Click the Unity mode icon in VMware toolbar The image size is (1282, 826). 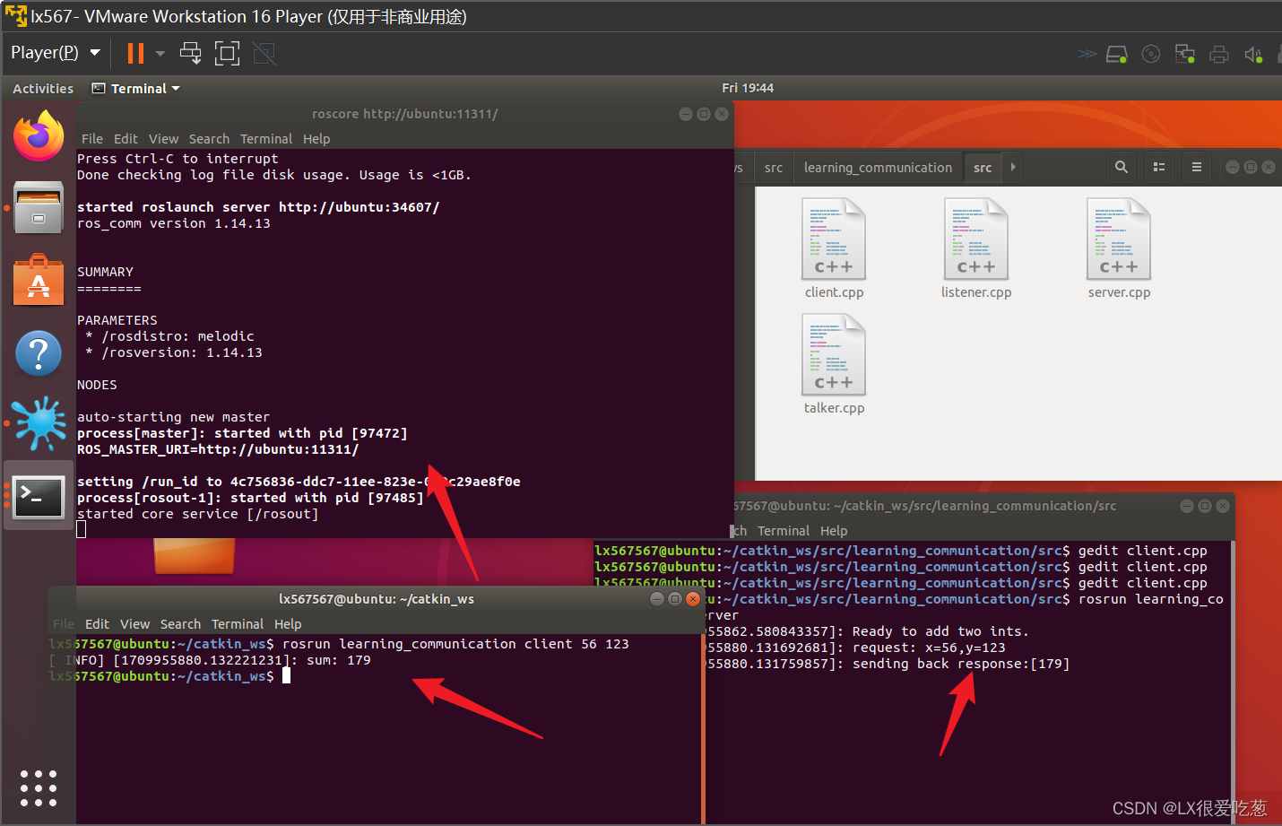point(264,53)
